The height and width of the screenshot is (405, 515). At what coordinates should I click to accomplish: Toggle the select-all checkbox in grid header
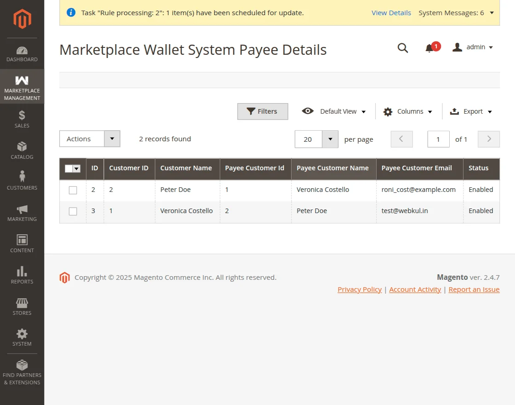(72, 168)
